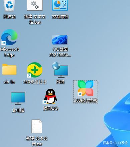The image size is (130, 147).
Task: Select the xin lin folder icon
Action: pyautogui.click(x=9, y=70)
